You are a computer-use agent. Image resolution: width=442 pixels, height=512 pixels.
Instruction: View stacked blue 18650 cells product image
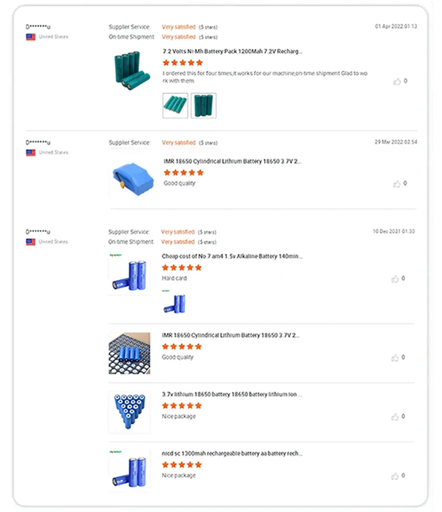tap(129, 412)
